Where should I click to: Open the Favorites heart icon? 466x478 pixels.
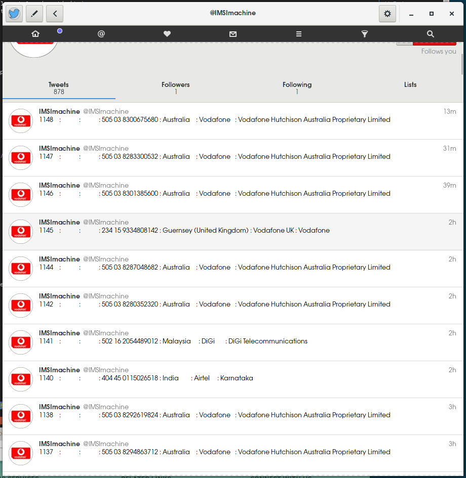click(x=167, y=34)
